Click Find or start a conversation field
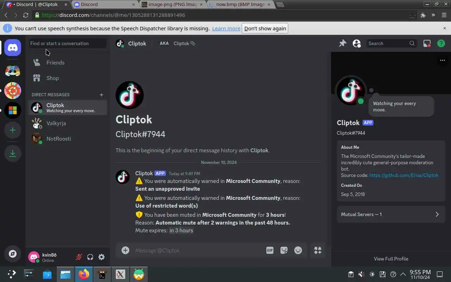This screenshot has width=451, height=282. click(x=68, y=43)
